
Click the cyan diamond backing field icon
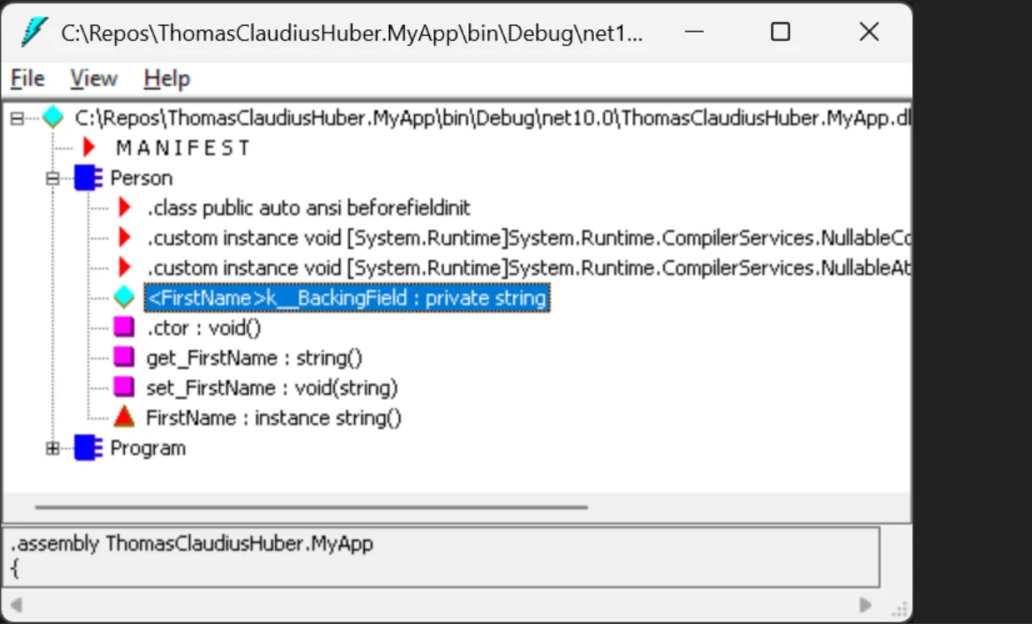click(x=124, y=297)
